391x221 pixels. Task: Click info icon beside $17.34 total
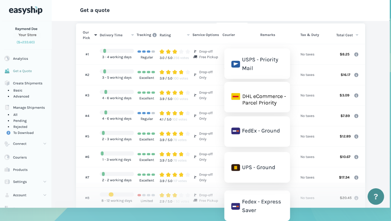coord(356,177)
